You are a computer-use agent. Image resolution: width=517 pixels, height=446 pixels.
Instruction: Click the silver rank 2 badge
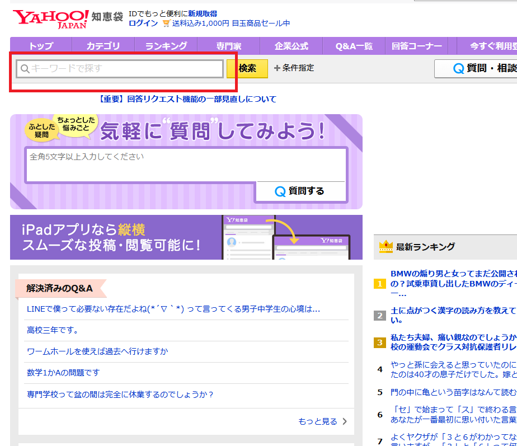point(380,316)
